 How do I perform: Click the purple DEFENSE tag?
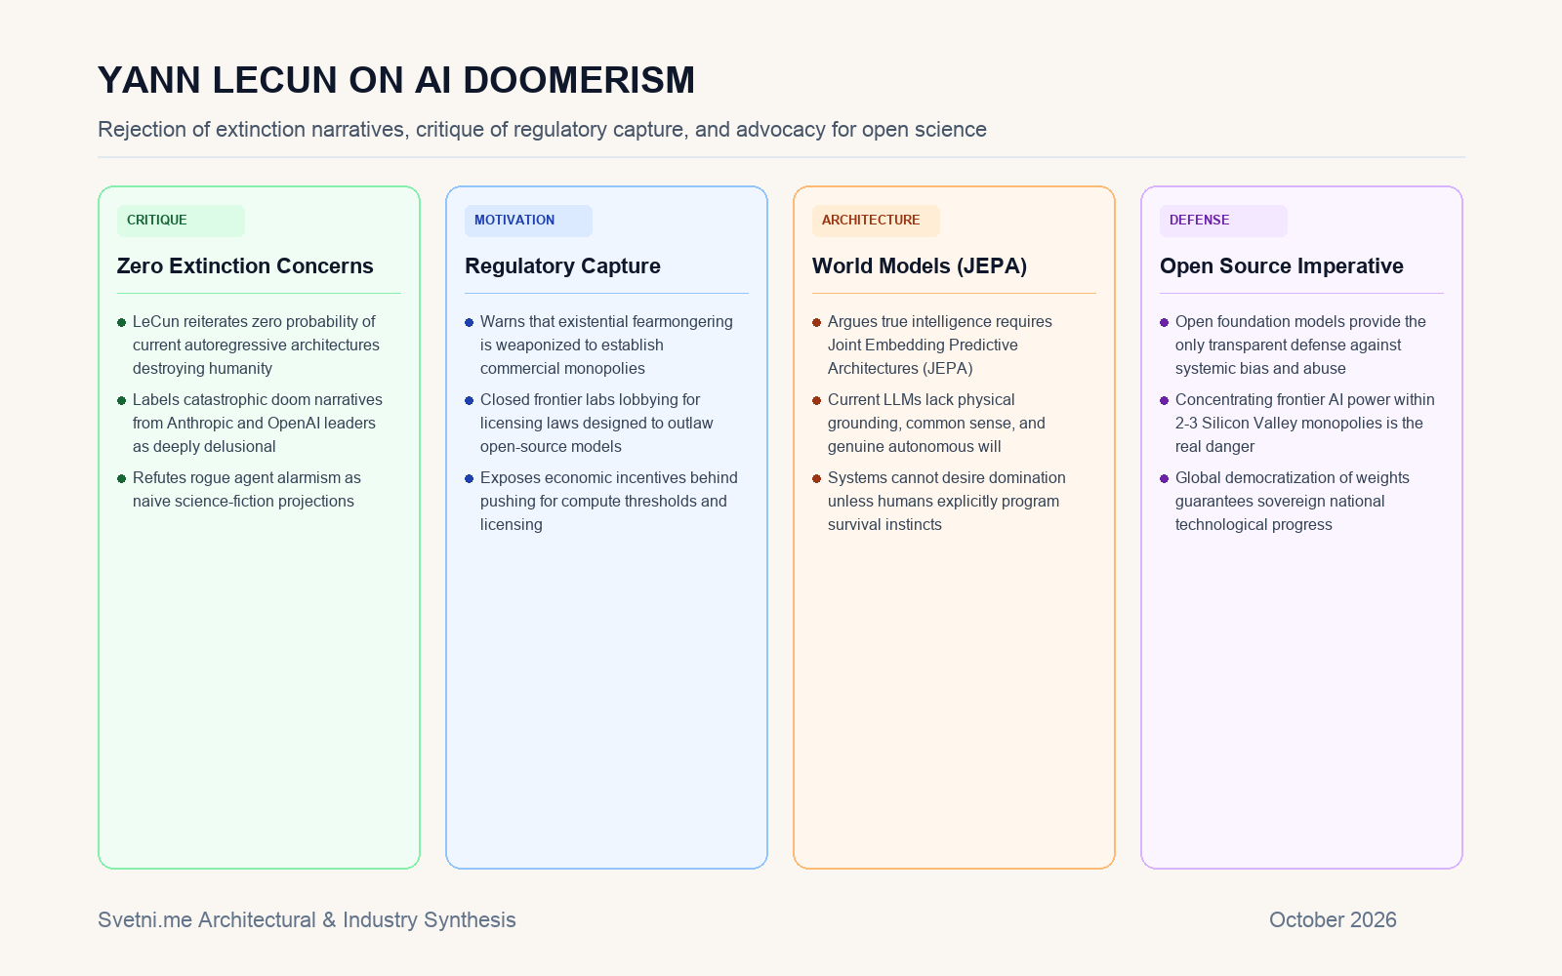[1223, 221]
